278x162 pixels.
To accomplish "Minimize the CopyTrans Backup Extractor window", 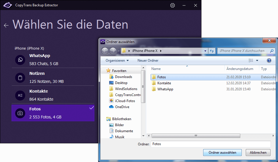I will (x=184, y=5).
